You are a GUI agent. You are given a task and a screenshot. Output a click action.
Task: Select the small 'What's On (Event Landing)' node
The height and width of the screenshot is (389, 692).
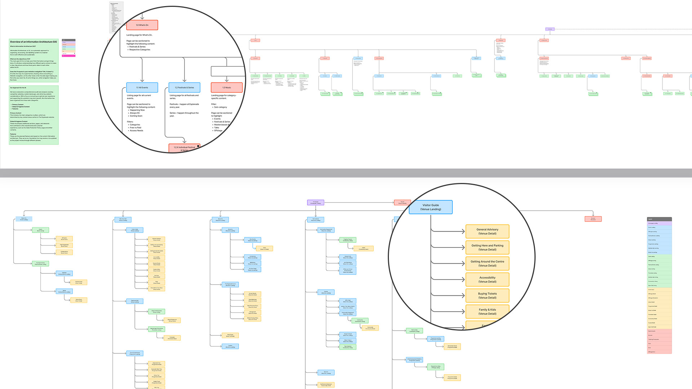pos(24,219)
